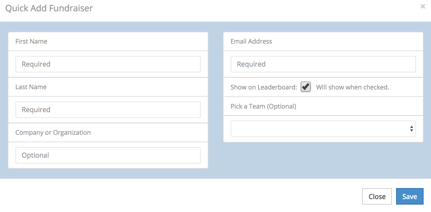Select the Email Address required field
The image size is (431, 212).
pos(323,64)
